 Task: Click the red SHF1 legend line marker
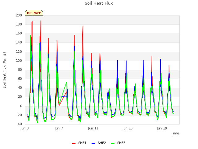74,143
